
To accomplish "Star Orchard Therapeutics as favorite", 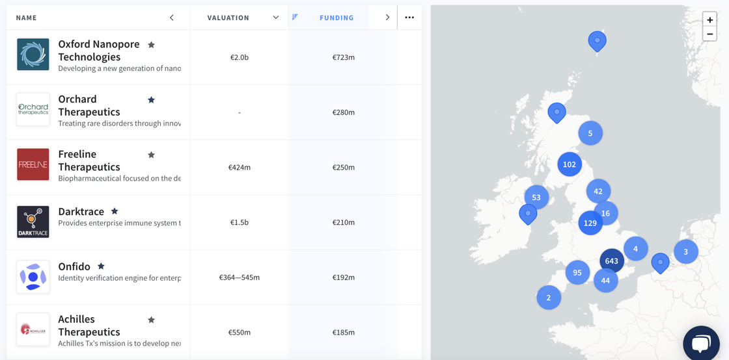I will [151, 99].
